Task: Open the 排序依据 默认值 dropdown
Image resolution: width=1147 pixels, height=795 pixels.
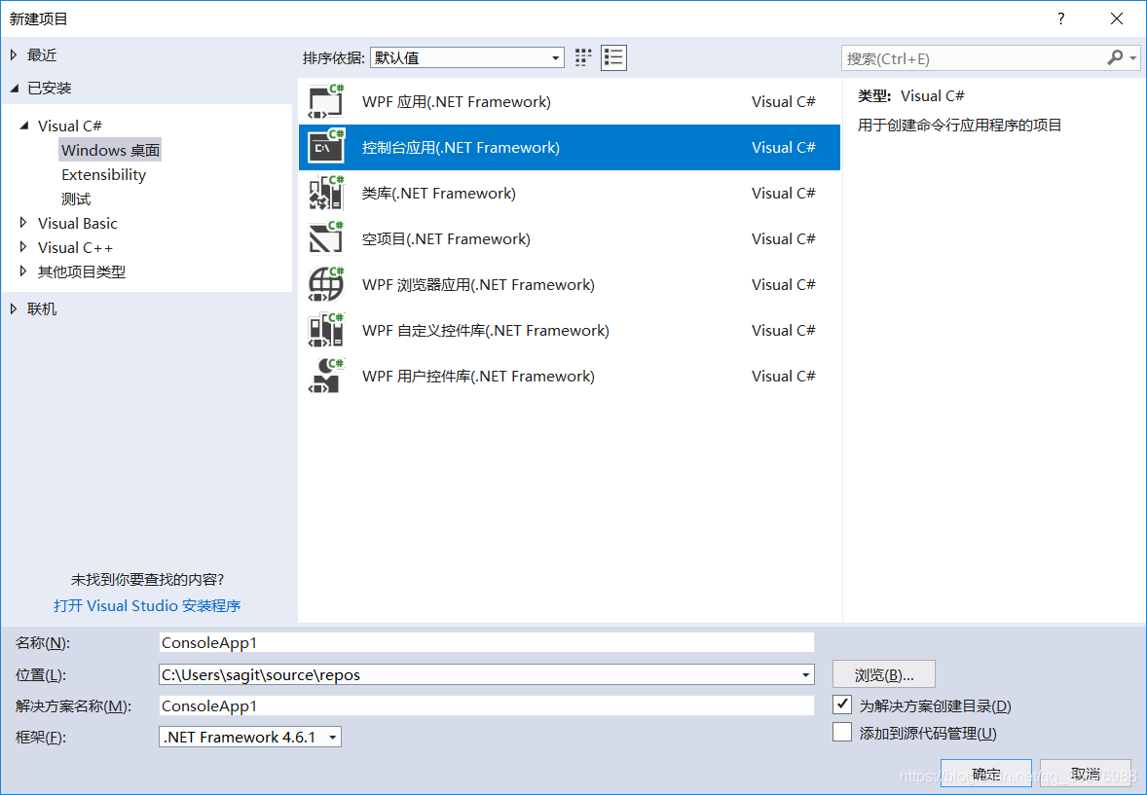Action: pos(466,57)
